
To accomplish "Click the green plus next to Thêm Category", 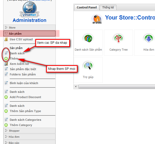I will point(6,125).
